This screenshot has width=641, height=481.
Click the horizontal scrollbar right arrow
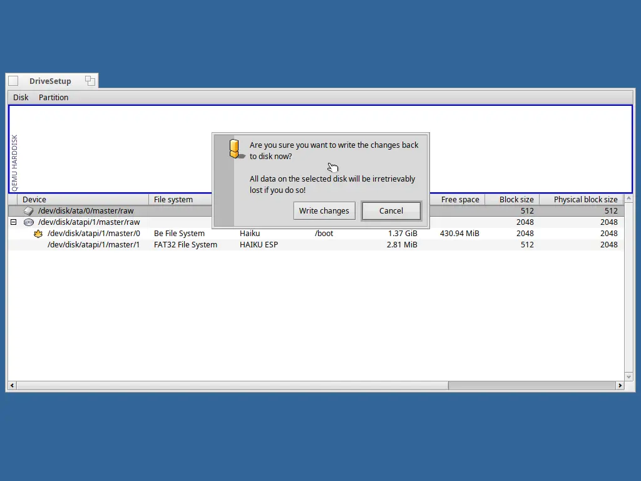620,385
